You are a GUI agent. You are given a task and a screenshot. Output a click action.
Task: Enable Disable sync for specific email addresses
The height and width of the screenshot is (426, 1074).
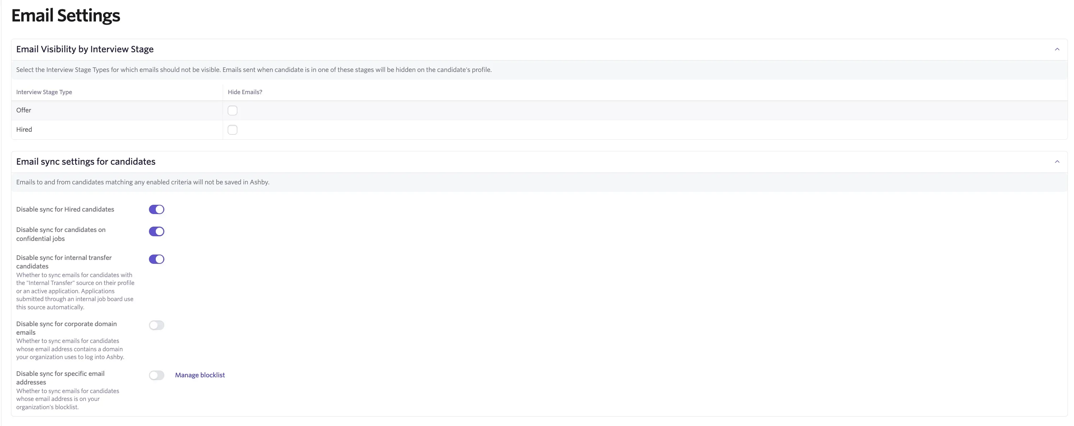click(x=156, y=375)
